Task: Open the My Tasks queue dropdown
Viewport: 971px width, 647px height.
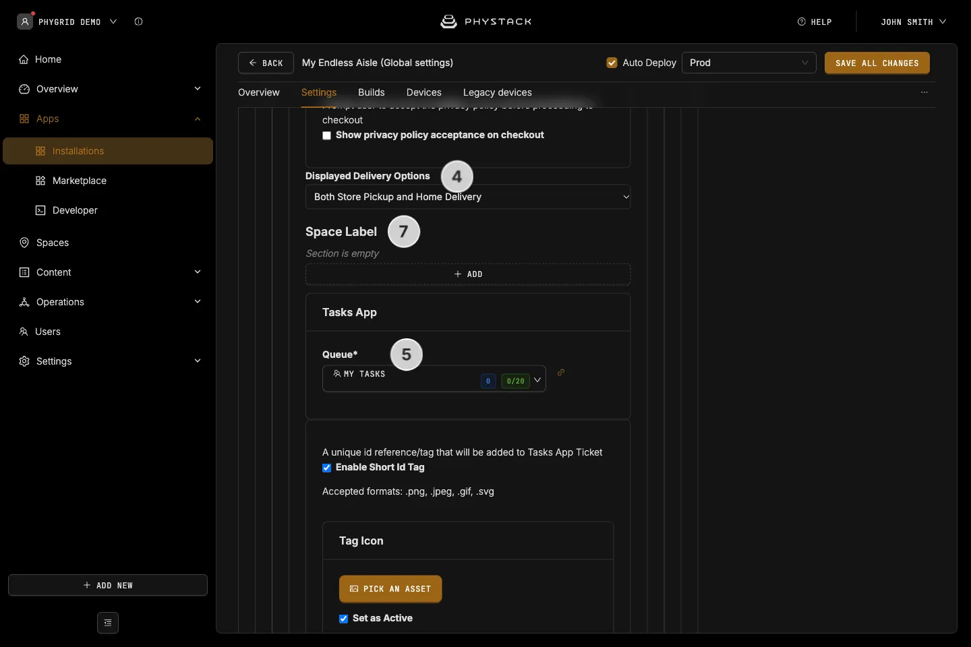Action: [x=434, y=379]
